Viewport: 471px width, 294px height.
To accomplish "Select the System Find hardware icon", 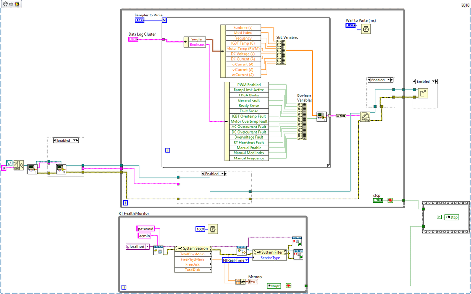I will (x=242, y=251).
